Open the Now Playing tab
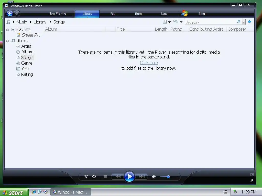The image size is (262, 196). coord(57,14)
